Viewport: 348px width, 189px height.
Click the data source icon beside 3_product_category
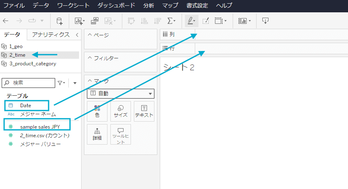(4, 64)
